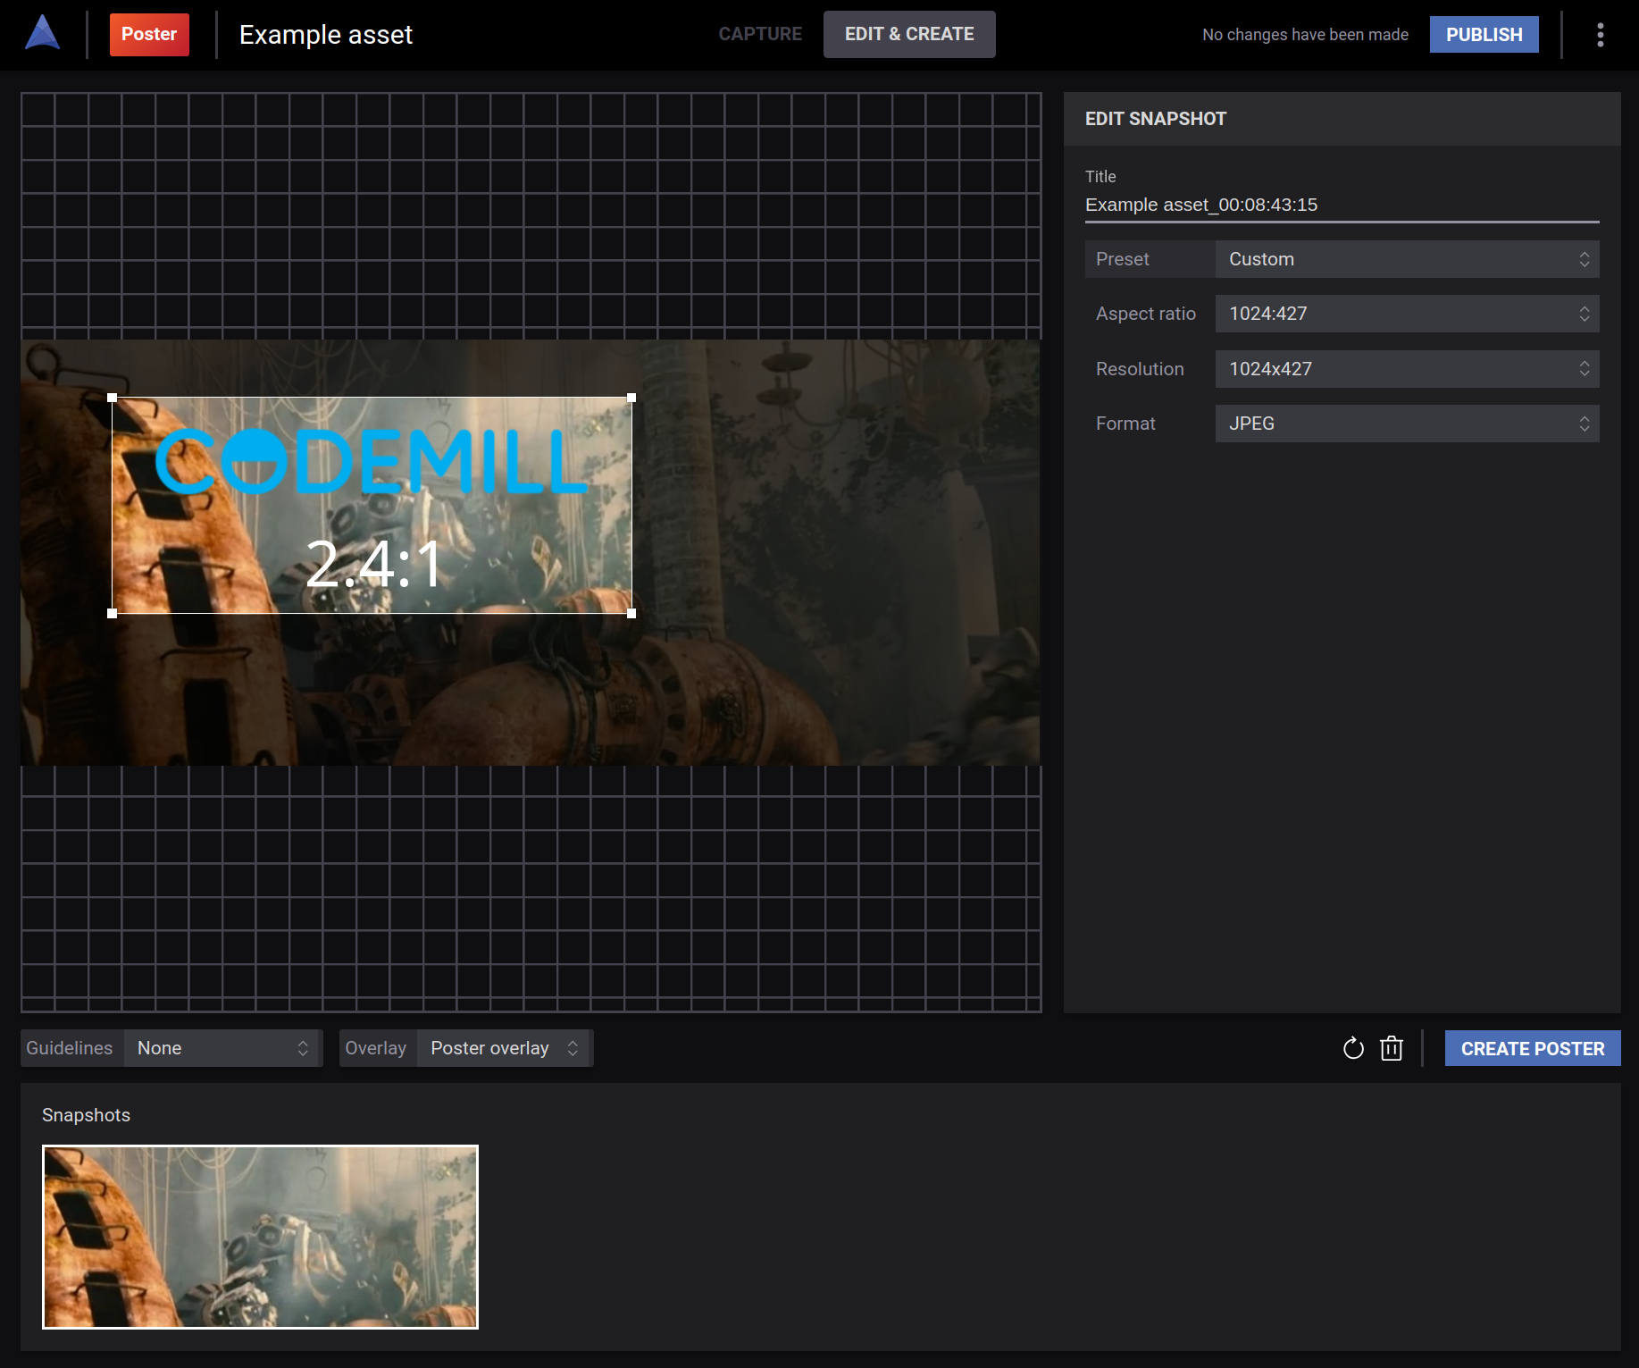Open the Preset dropdown set to Custom
The height and width of the screenshot is (1368, 1639).
(1407, 259)
